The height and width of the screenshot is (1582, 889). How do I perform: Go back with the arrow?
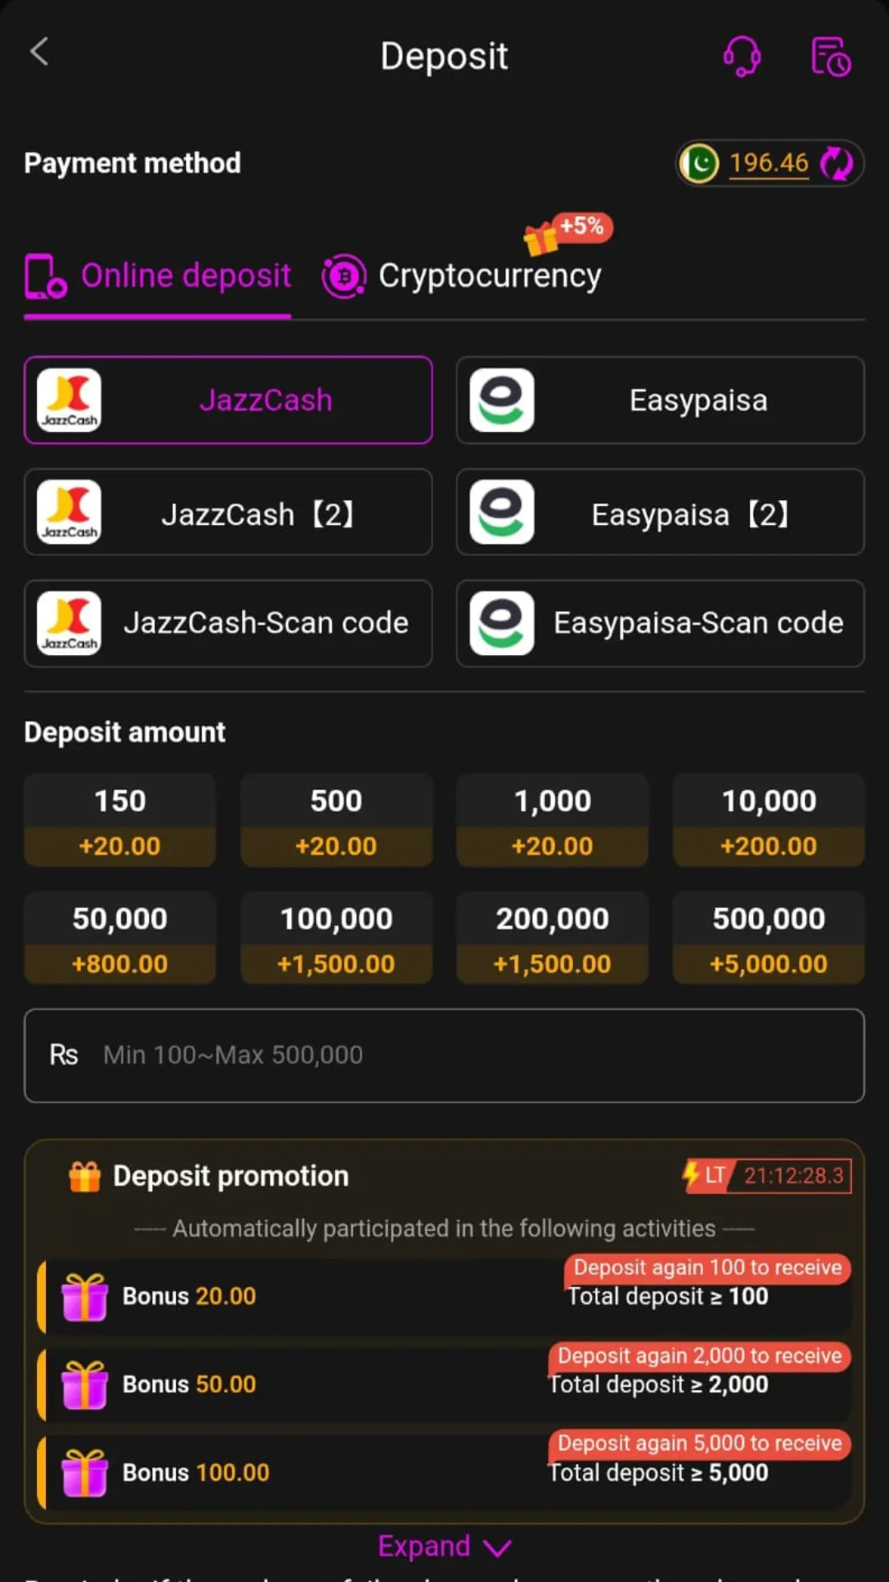click(39, 51)
